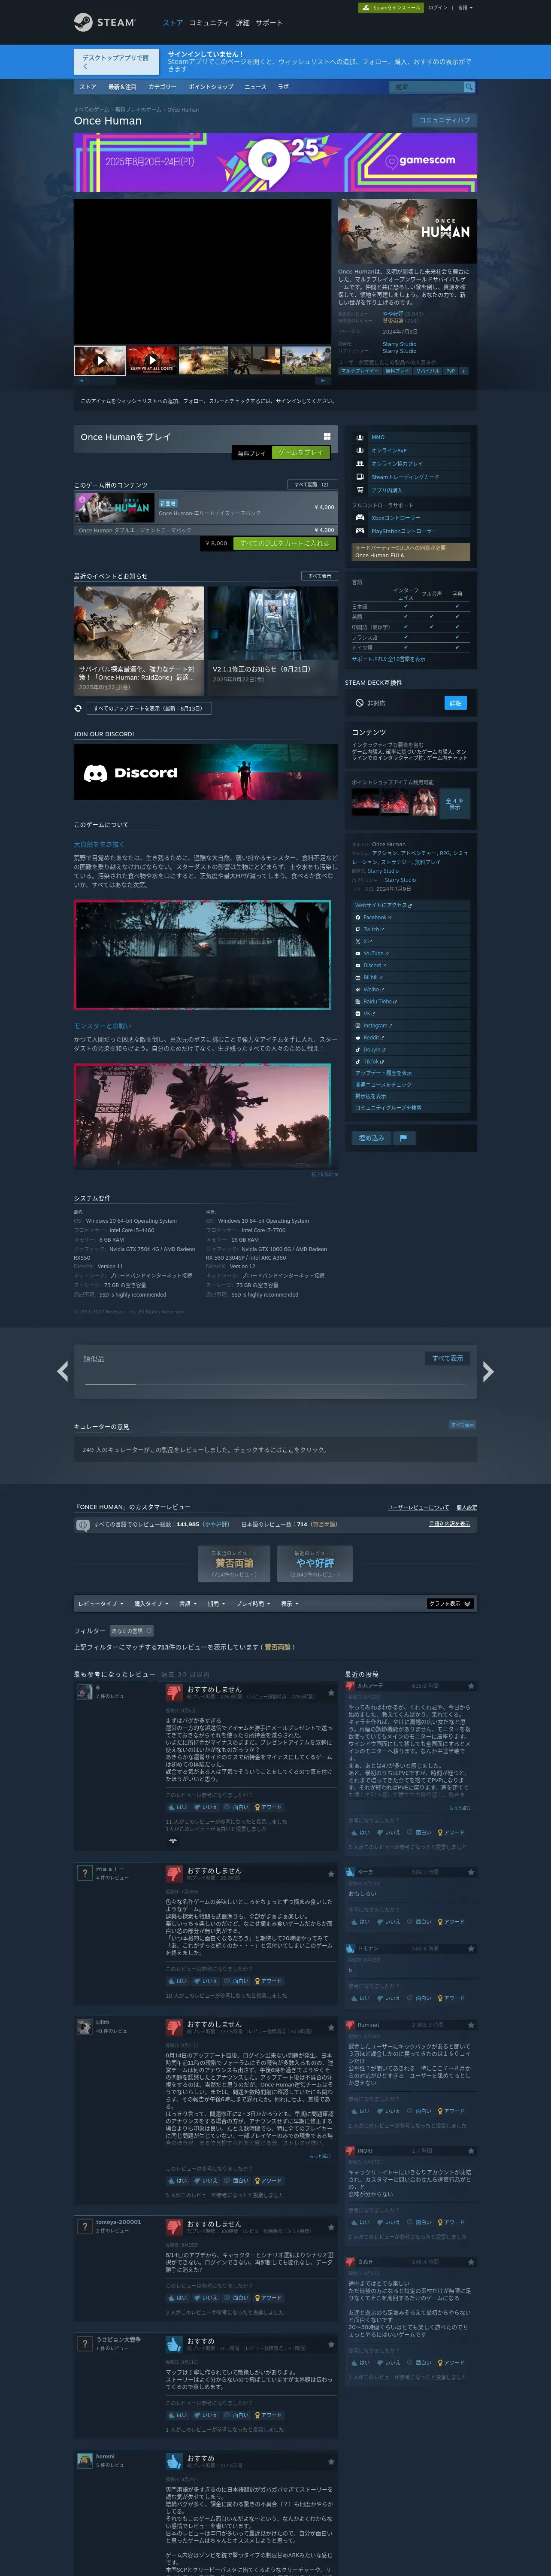Click thumbs-up icon on heremi's review

pos(174,2461)
